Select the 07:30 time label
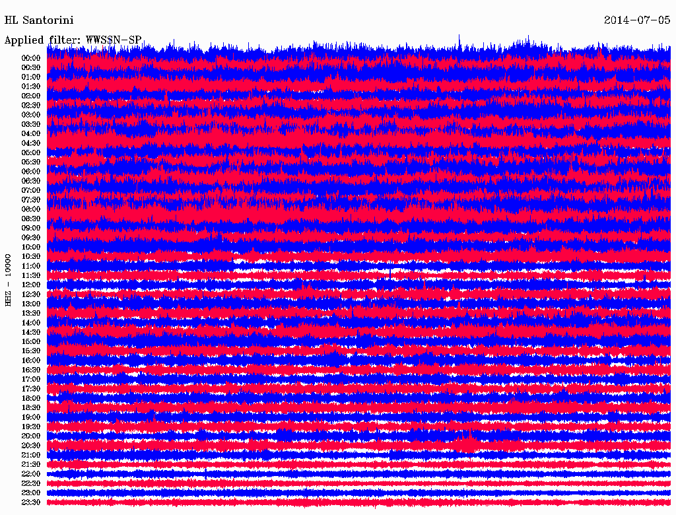 [31, 200]
